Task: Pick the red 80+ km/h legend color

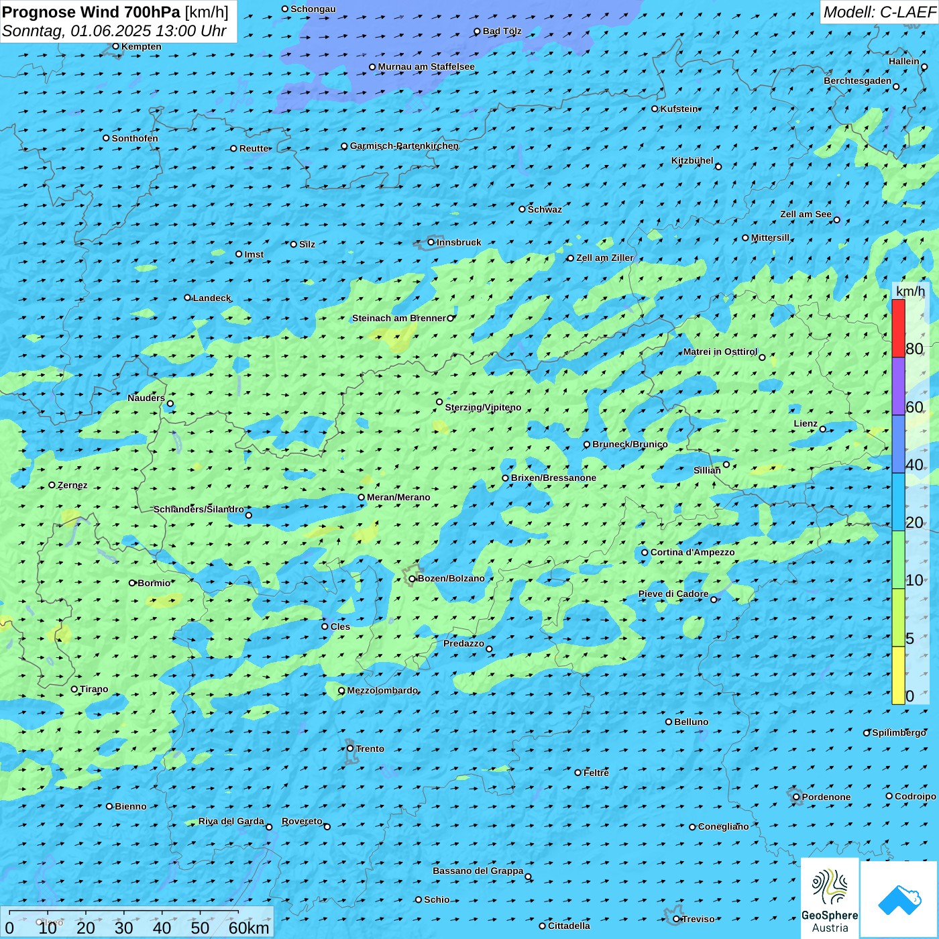Action: 898,328
